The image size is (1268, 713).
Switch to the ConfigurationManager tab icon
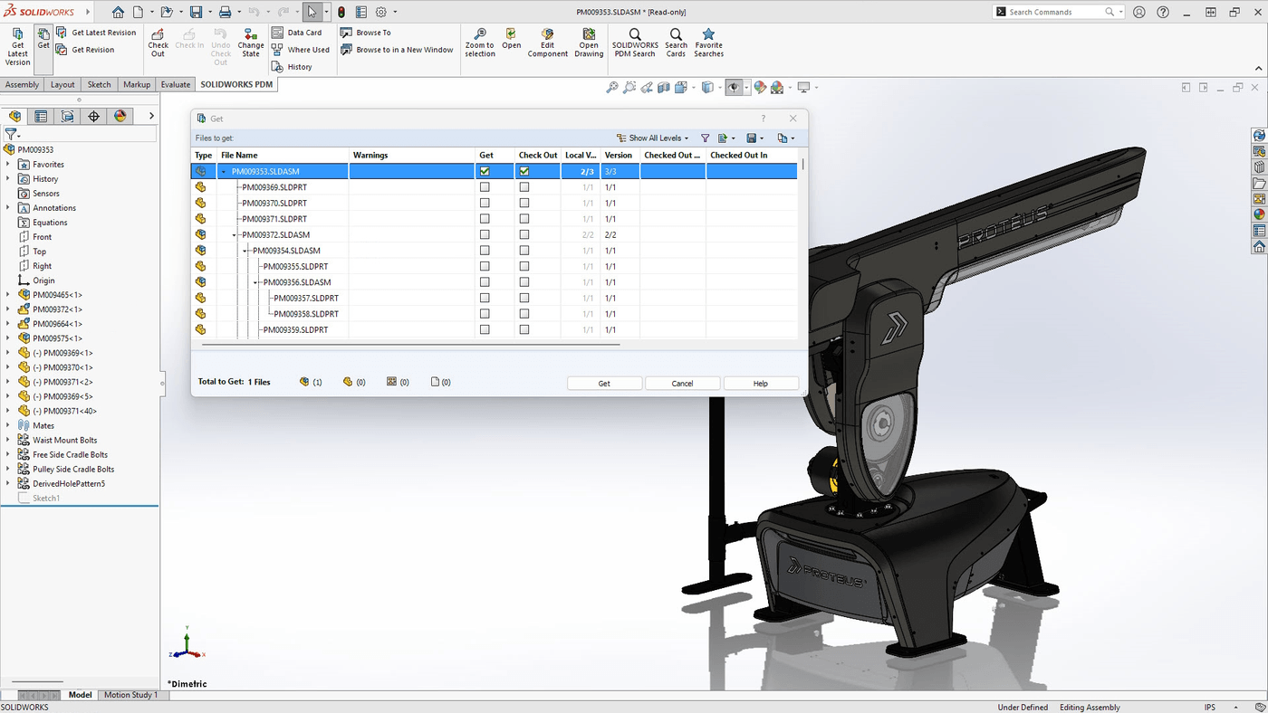point(41,116)
